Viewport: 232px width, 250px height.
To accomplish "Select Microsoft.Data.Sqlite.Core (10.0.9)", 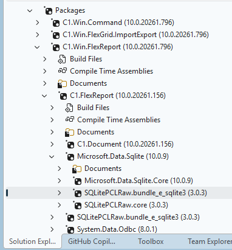I will point(139,181).
